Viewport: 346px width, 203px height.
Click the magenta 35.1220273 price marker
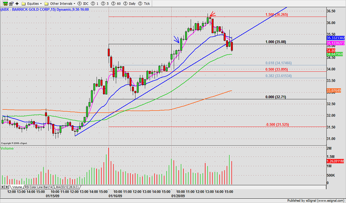coord(335,43)
